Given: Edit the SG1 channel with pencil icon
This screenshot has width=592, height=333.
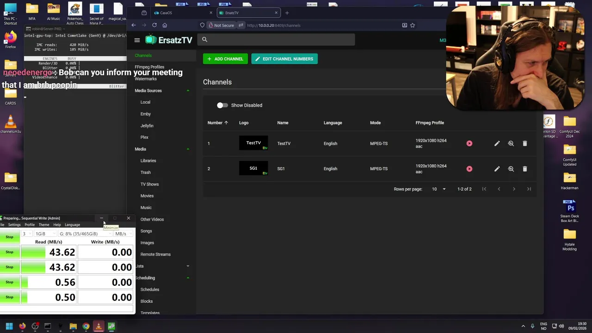Looking at the screenshot, I should pyautogui.click(x=497, y=169).
